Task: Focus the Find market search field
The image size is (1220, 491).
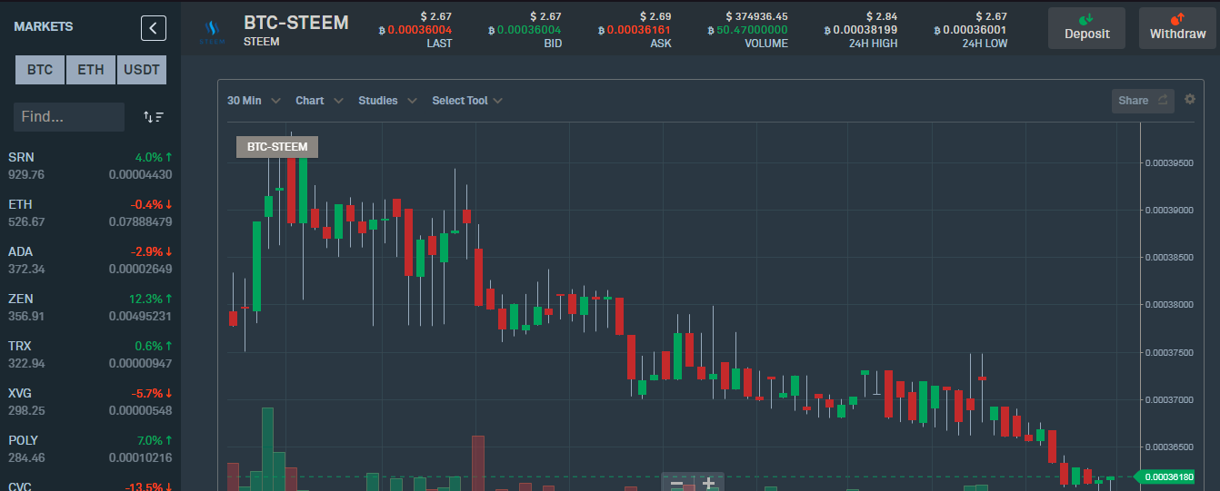Action: tap(69, 117)
